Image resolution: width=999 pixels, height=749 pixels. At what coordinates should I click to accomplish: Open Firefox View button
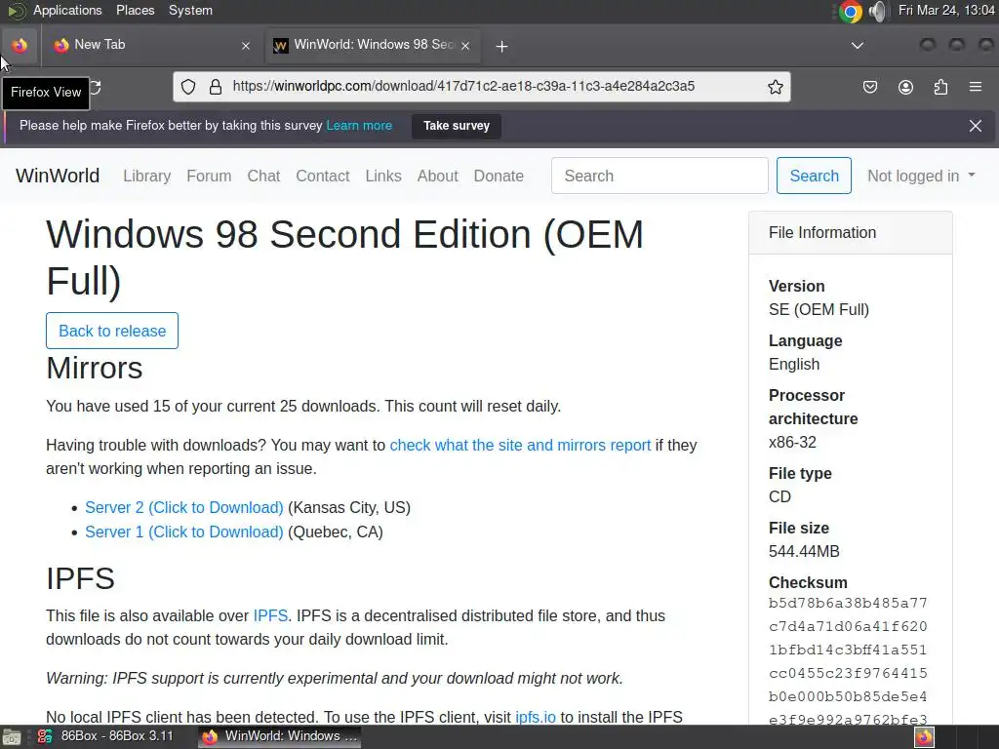pyautogui.click(x=20, y=45)
